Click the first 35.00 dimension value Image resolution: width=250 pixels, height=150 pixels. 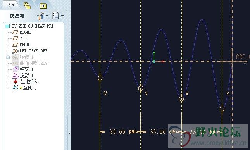click(117, 132)
